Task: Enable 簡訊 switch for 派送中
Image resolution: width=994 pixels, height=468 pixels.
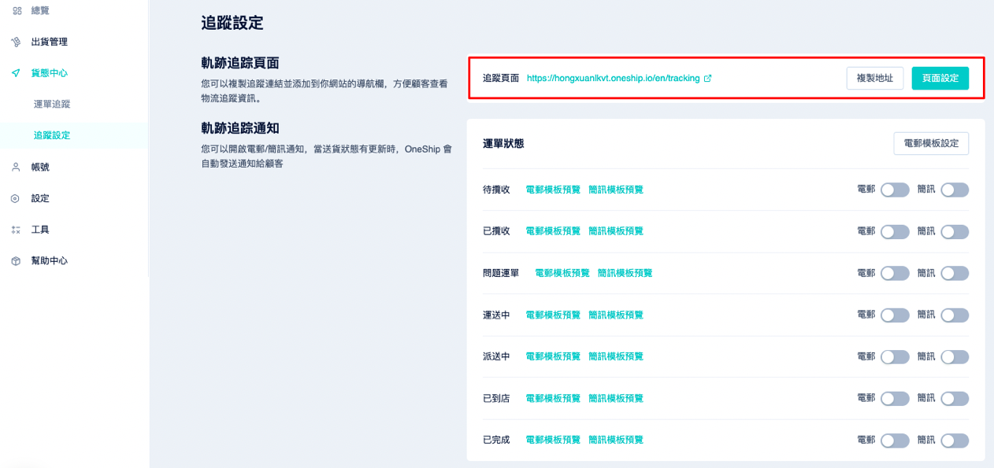Action: pos(955,356)
